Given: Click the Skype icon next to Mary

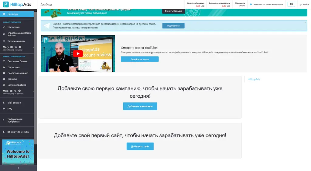Looking at the screenshot, I should [16, 47].
